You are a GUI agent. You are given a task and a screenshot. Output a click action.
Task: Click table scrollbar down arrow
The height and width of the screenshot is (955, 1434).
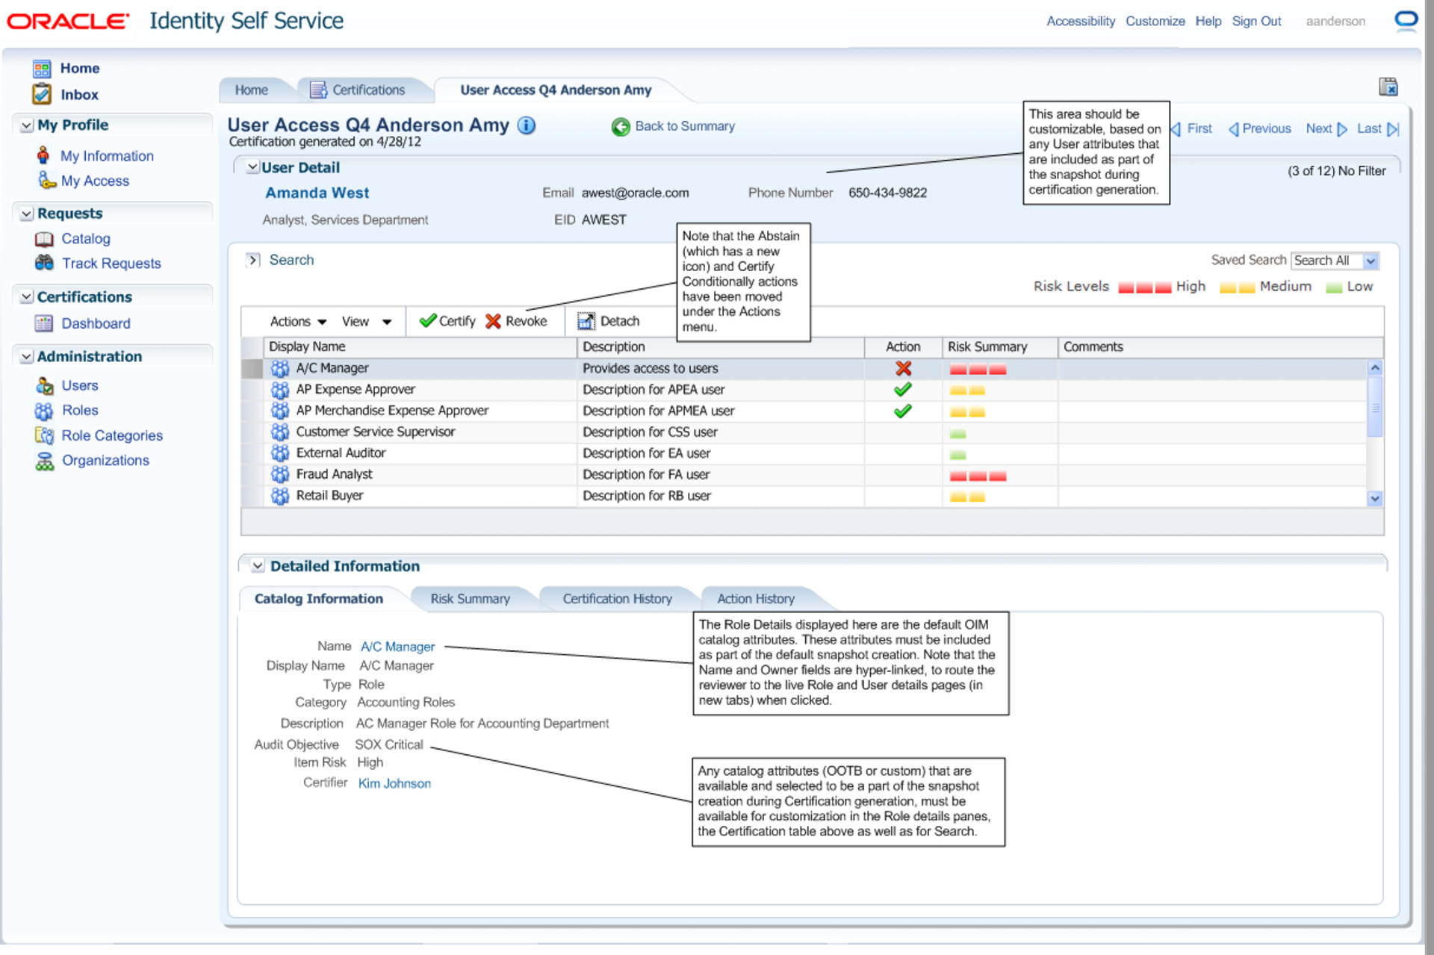[x=1375, y=498]
